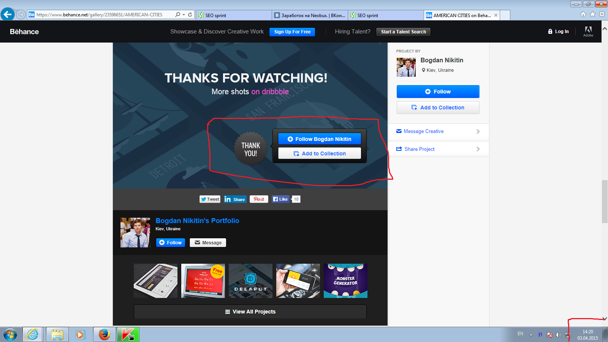Viewport: 608px width, 342px height.
Task: Open the 'on dribbble' link
Action: coord(270,92)
